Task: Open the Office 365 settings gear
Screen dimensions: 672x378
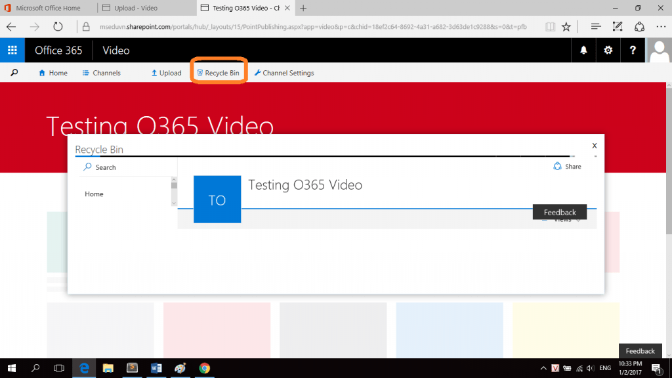Action: [x=608, y=50]
